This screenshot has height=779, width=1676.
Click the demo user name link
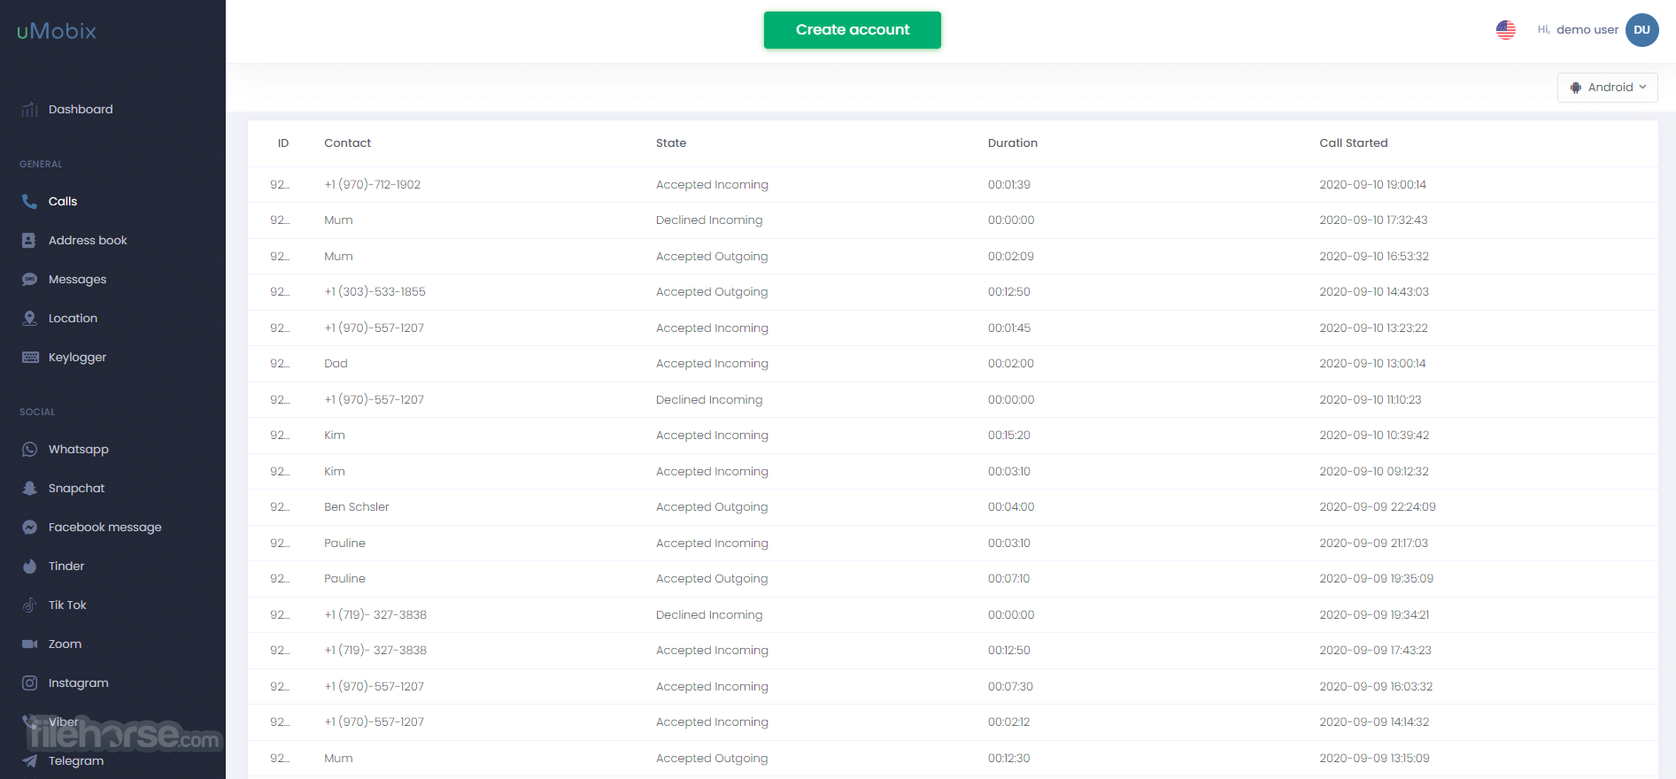coord(1587,29)
